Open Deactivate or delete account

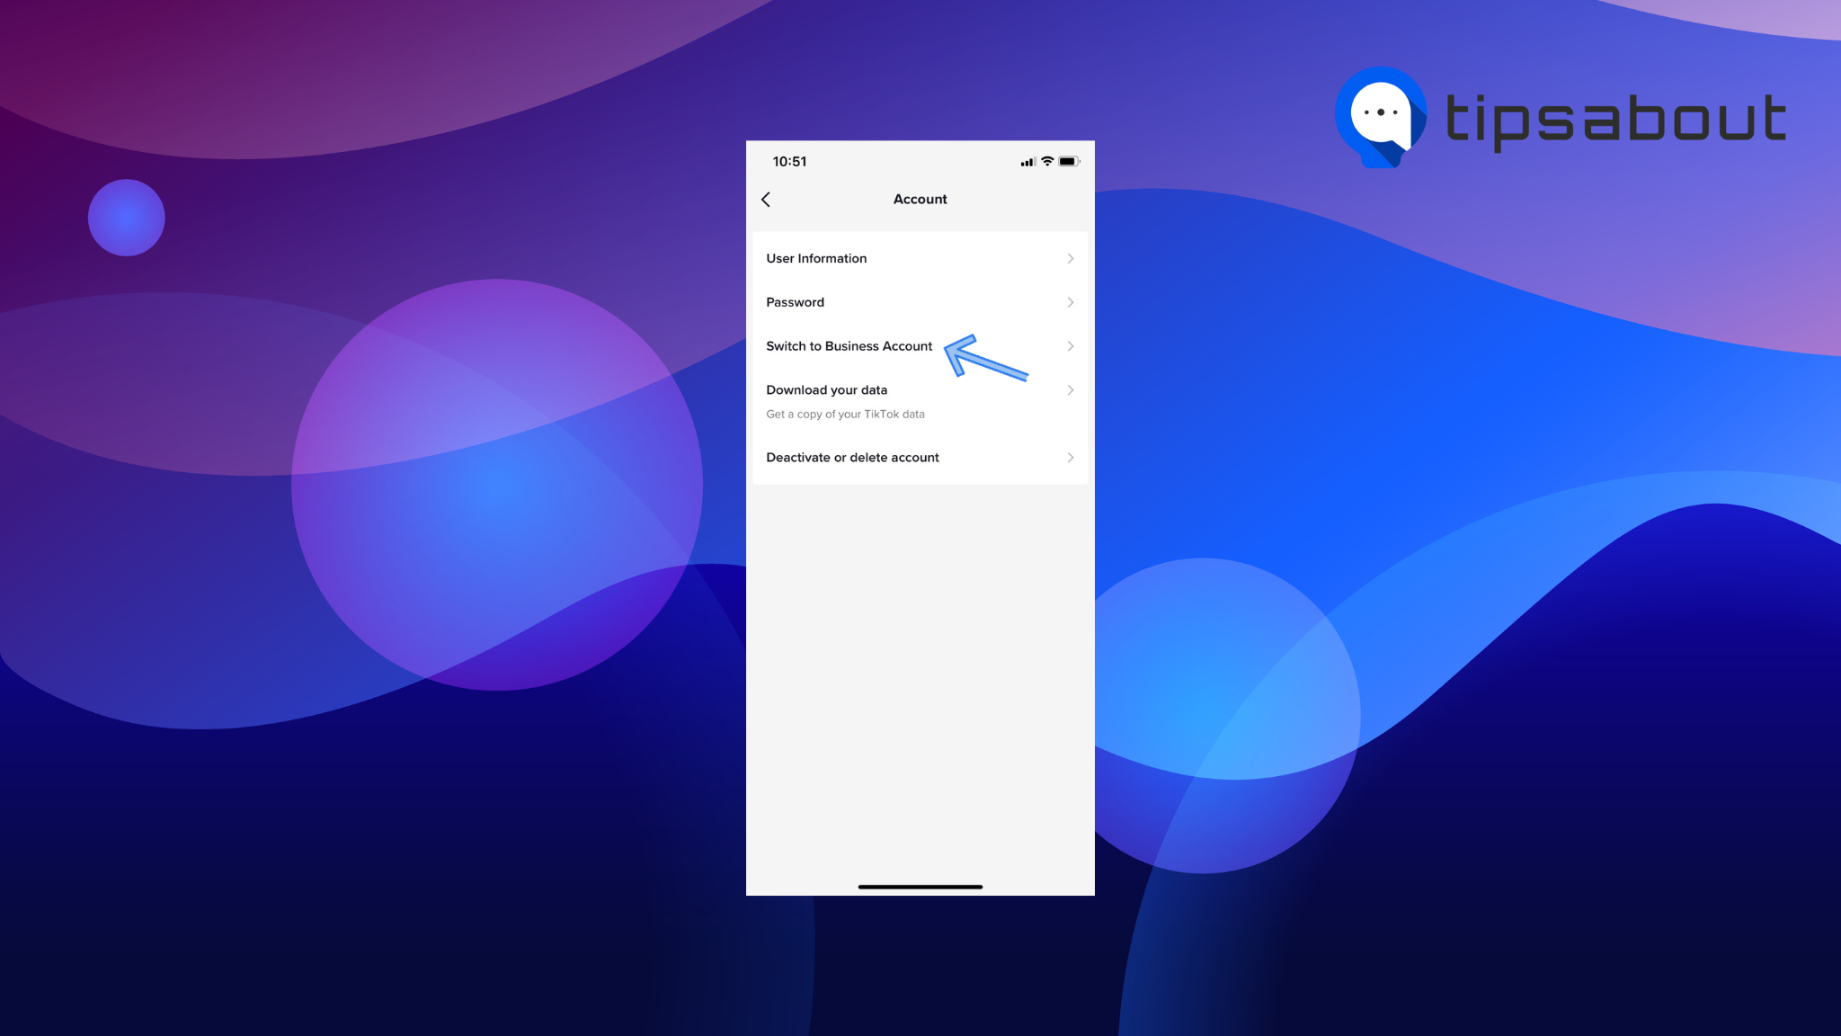[x=920, y=457]
